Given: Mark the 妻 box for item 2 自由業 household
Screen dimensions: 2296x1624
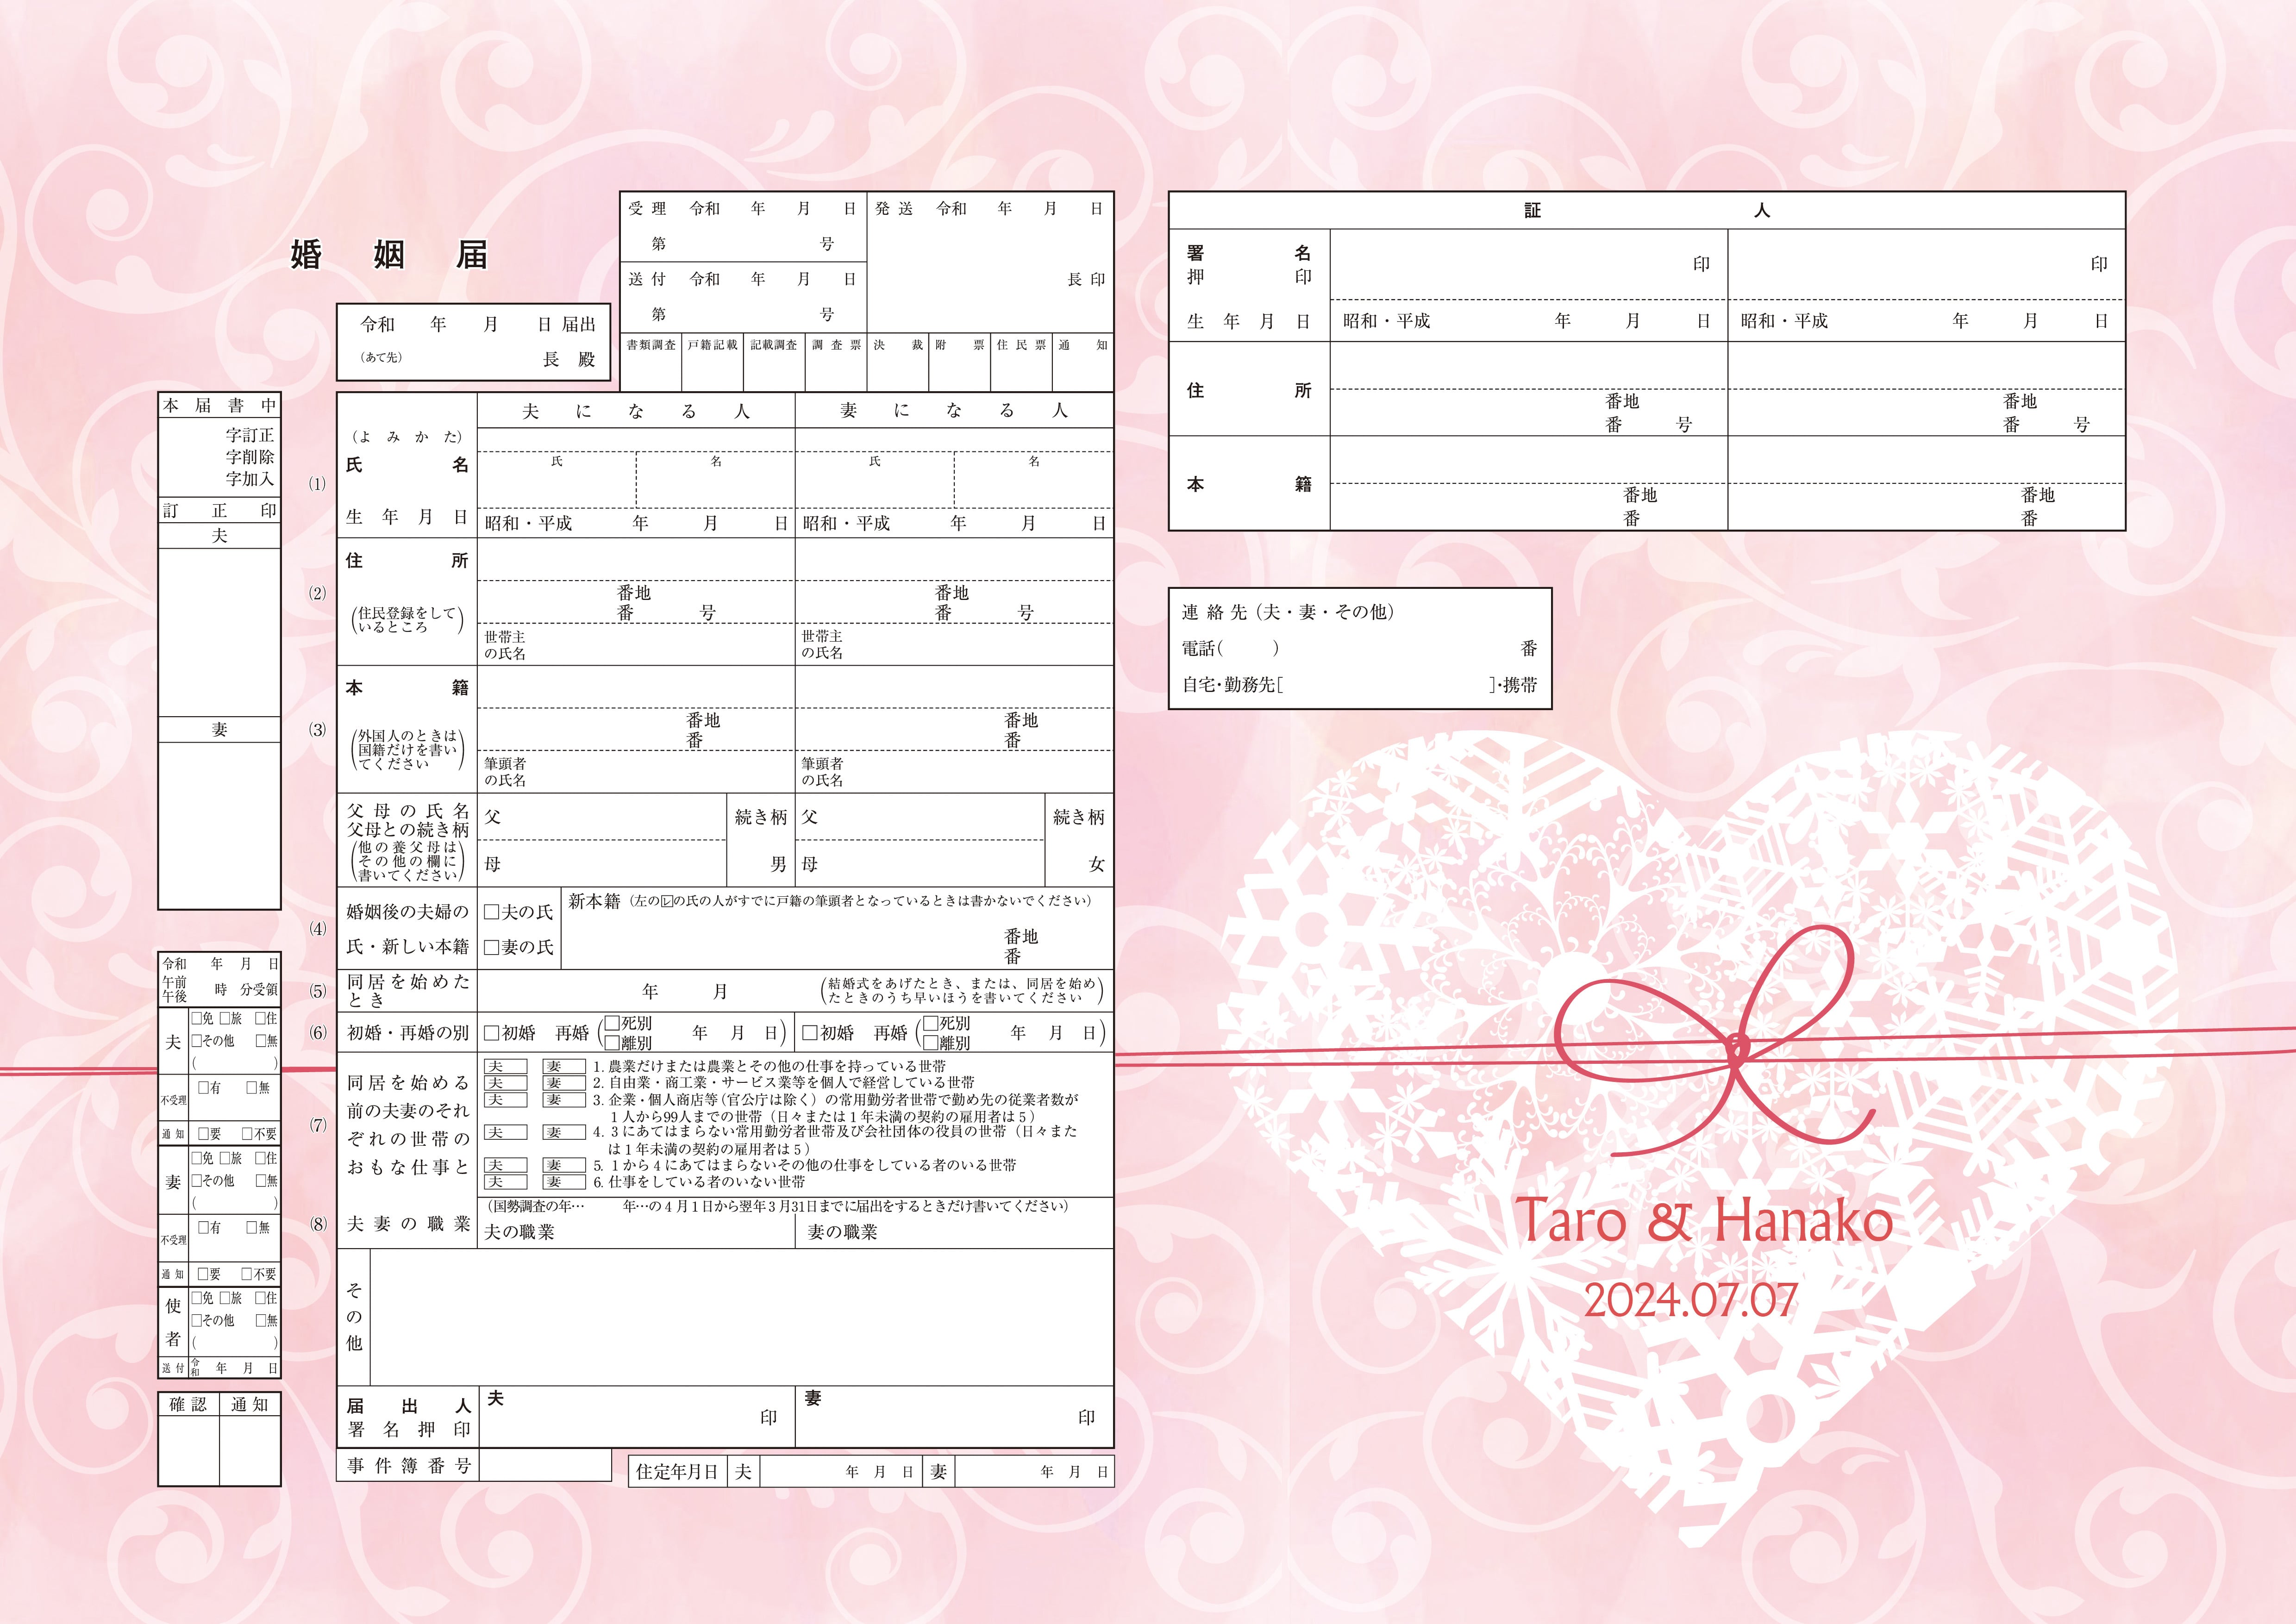Looking at the screenshot, I should [564, 1083].
